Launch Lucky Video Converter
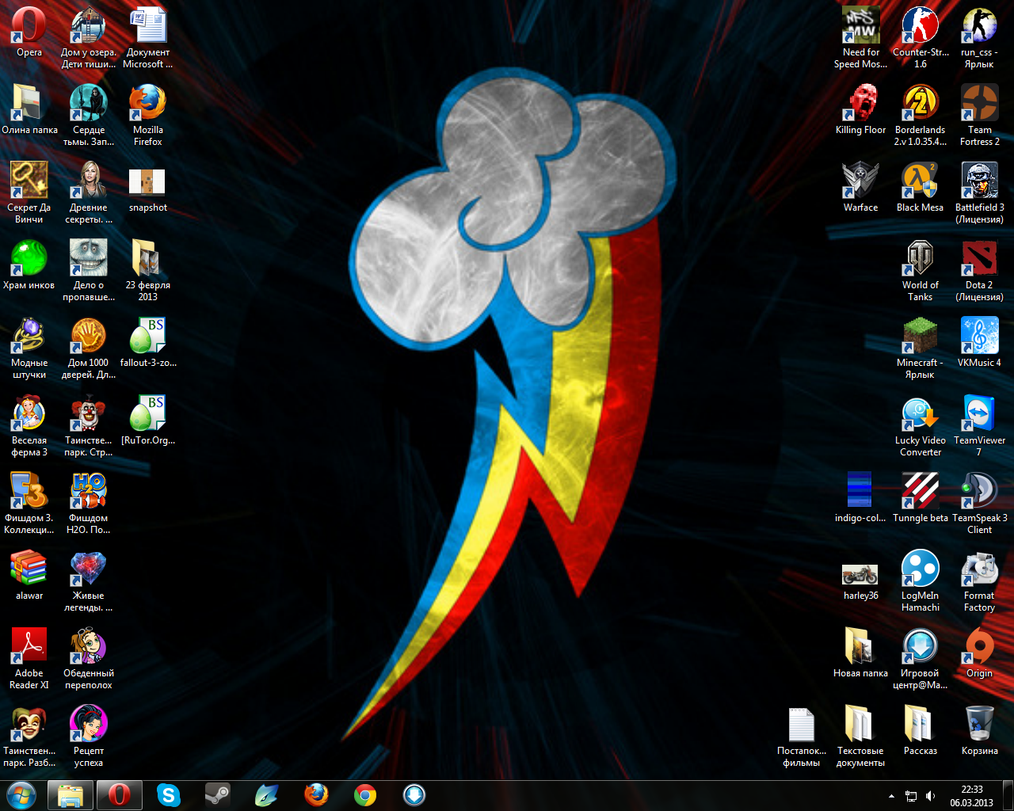 (920, 425)
